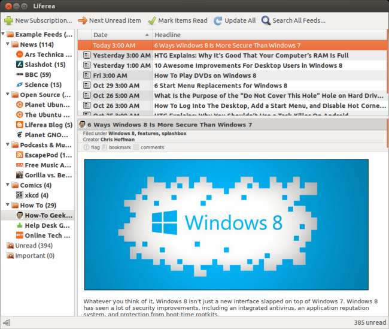Viewport: 389px width, 329px height.
Task: Click the Next Unread Item arrow icon
Action: tap(83, 20)
